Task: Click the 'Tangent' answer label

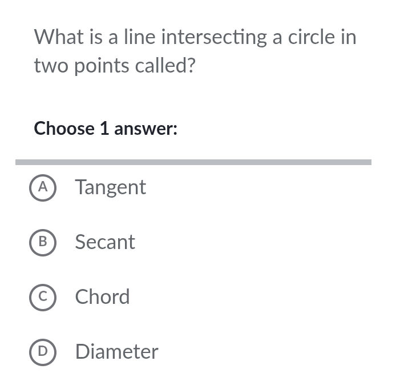Action: point(111,187)
